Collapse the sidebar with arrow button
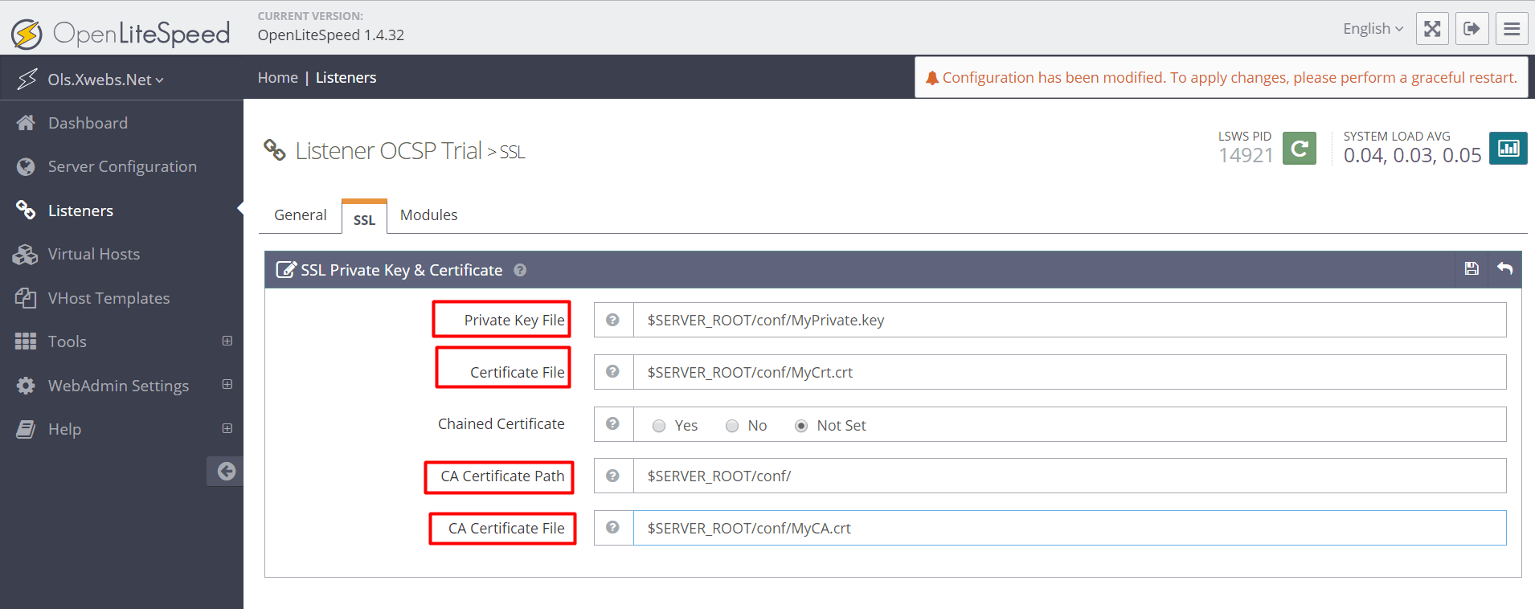This screenshot has width=1535, height=609. coord(226,472)
